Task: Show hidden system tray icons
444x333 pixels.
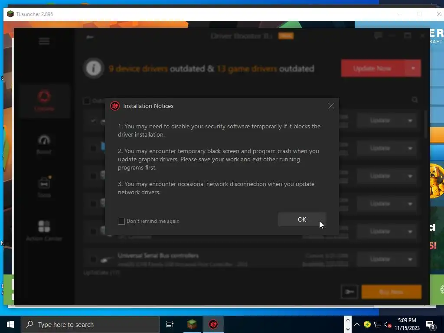Action: click(357, 324)
